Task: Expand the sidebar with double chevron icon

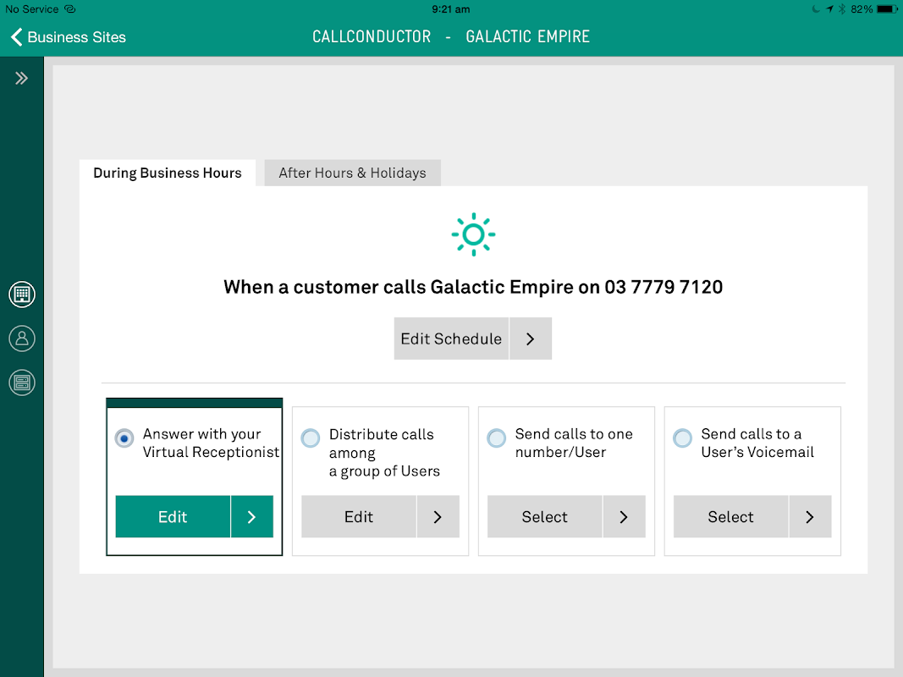Action: pyautogui.click(x=21, y=79)
